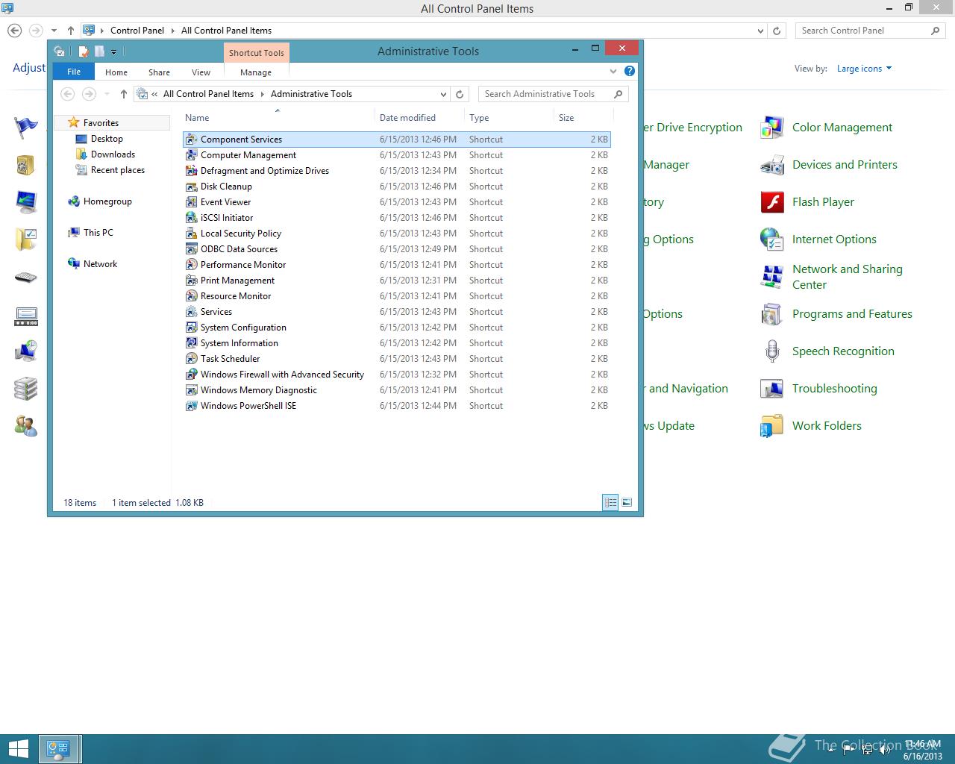
Task: Open recent locations dropdown in Control Panel window
Action: pyautogui.click(x=54, y=31)
